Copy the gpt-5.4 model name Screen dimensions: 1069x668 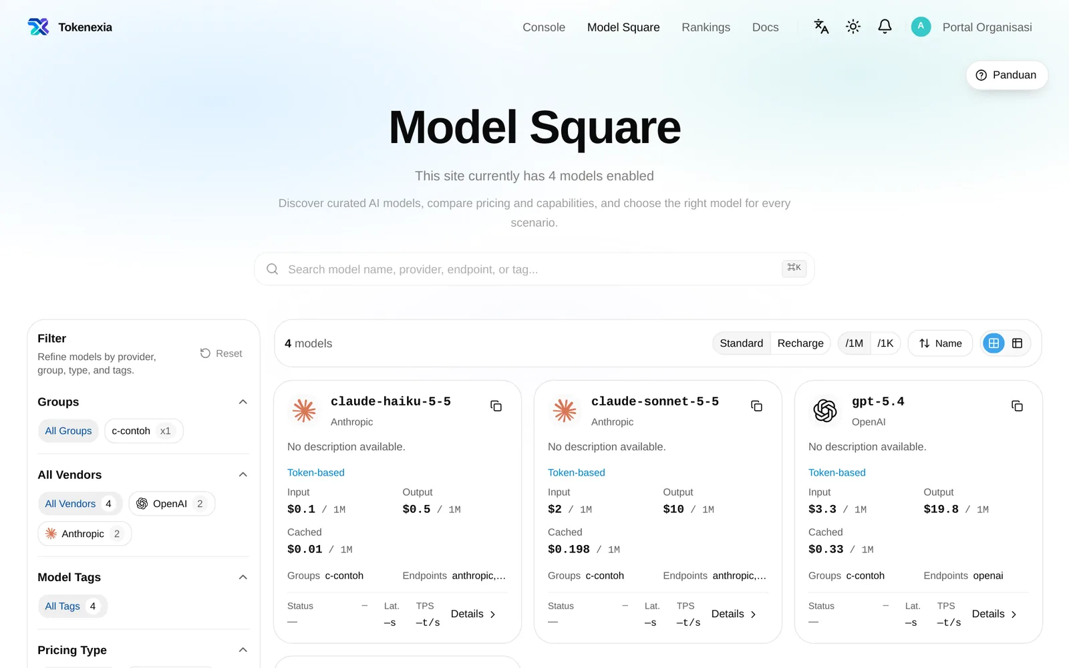(1017, 406)
